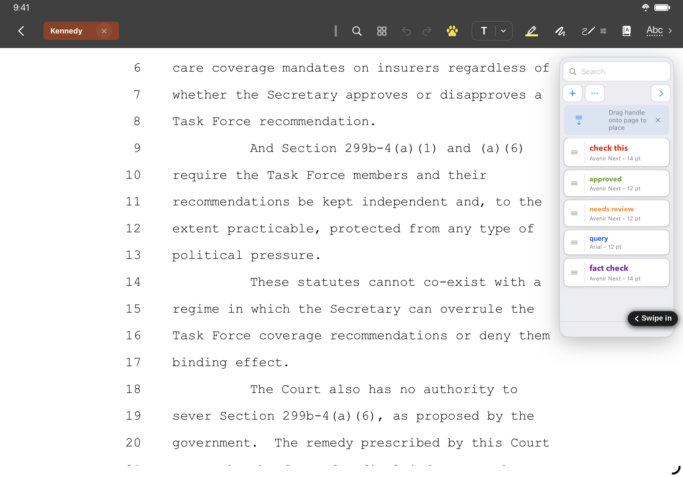Select the 'query' snippet
683x477 pixels.
[616, 243]
